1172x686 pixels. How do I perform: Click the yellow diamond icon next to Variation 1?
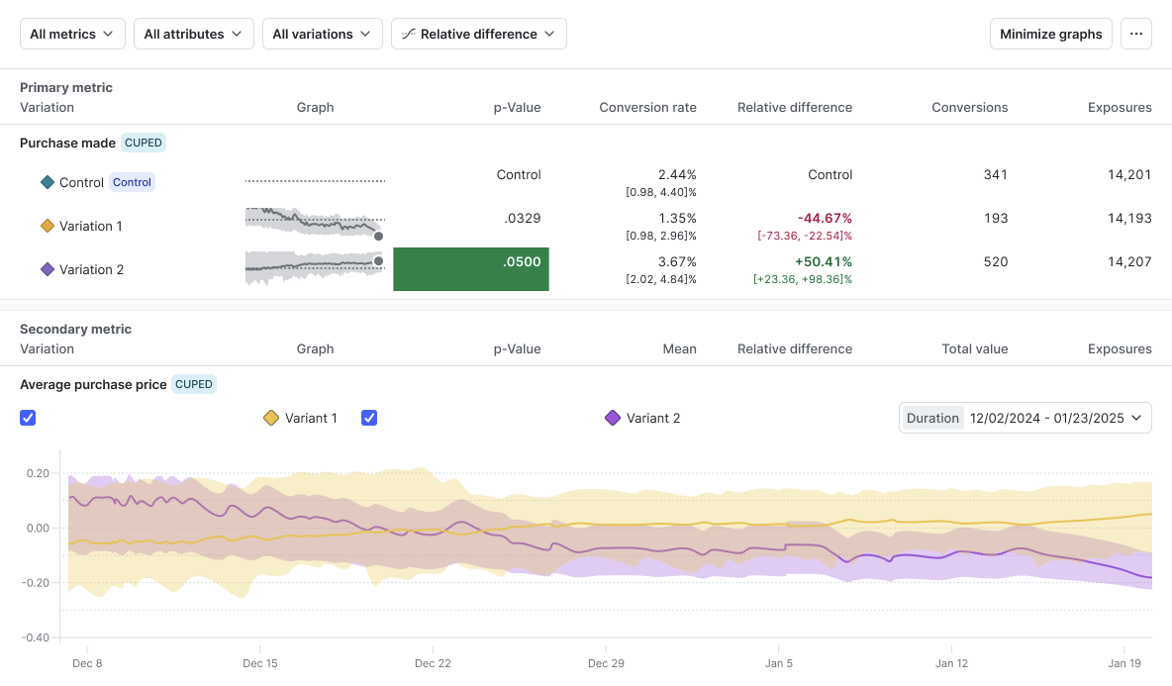(x=48, y=226)
